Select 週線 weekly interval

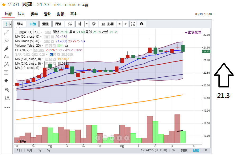45,24
